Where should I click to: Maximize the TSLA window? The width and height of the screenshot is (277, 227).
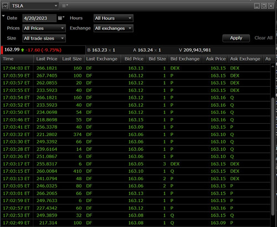(264, 6)
